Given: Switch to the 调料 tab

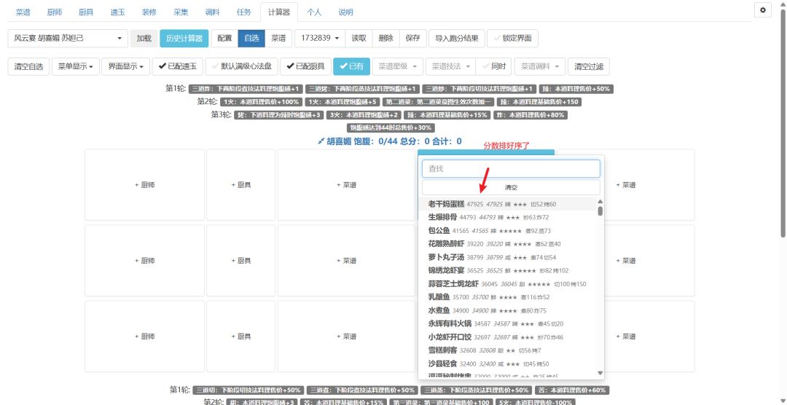Looking at the screenshot, I should click(x=213, y=12).
